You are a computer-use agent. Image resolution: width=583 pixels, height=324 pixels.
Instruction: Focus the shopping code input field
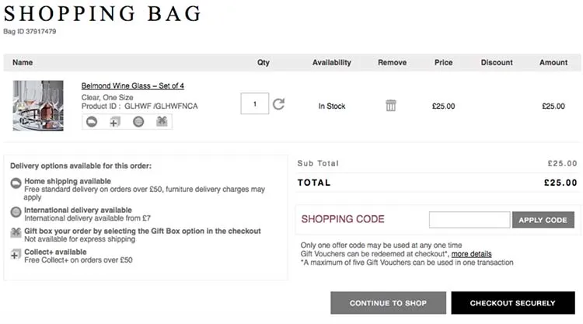point(470,220)
